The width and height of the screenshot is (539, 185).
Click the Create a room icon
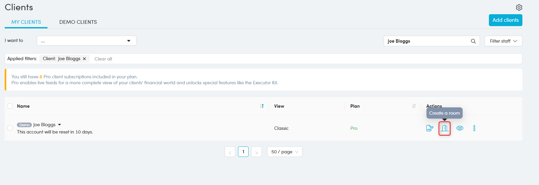tap(445, 128)
